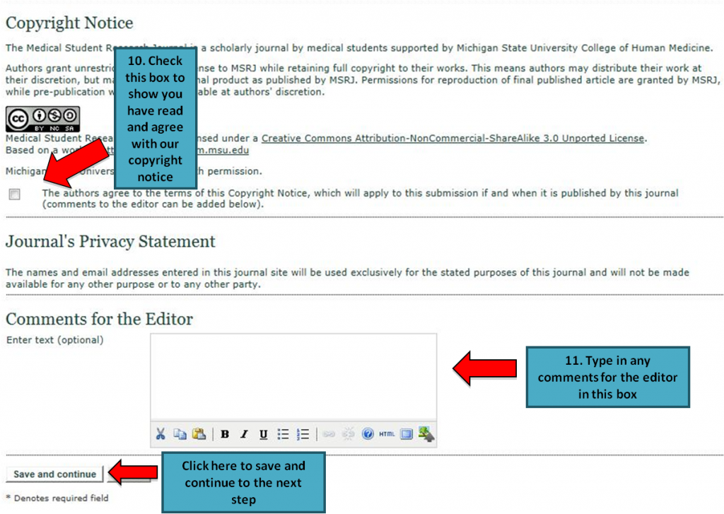Click the 'Comments for the Editor' heading
The height and width of the screenshot is (514, 724).
[99, 319]
